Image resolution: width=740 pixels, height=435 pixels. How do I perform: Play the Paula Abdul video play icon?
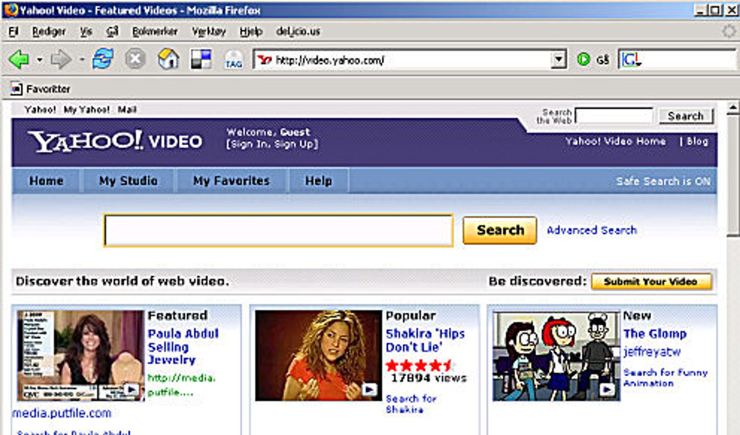pyautogui.click(x=131, y=389)
